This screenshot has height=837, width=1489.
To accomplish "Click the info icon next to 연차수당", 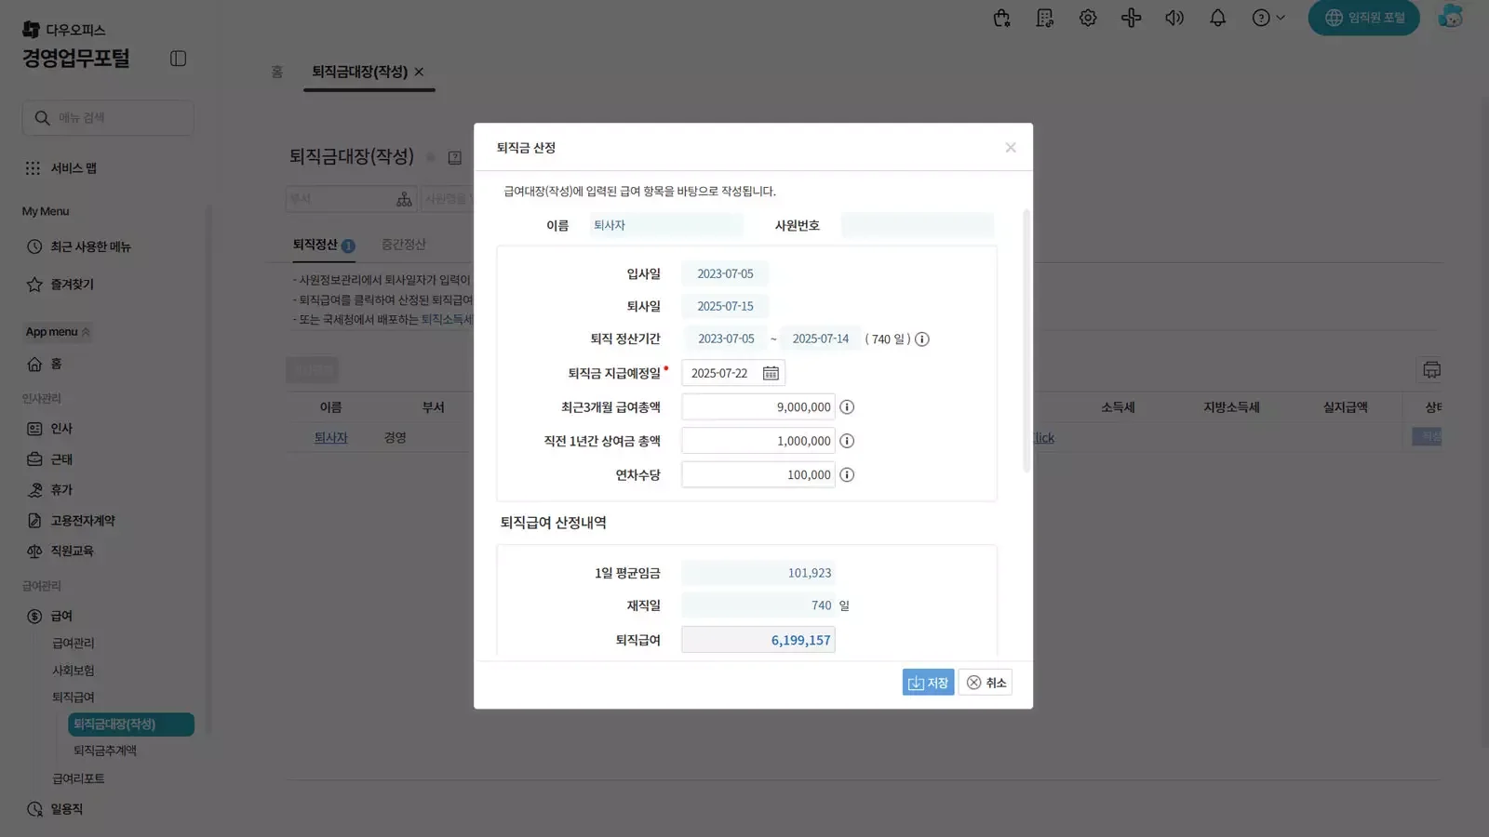I will (847, 474).
